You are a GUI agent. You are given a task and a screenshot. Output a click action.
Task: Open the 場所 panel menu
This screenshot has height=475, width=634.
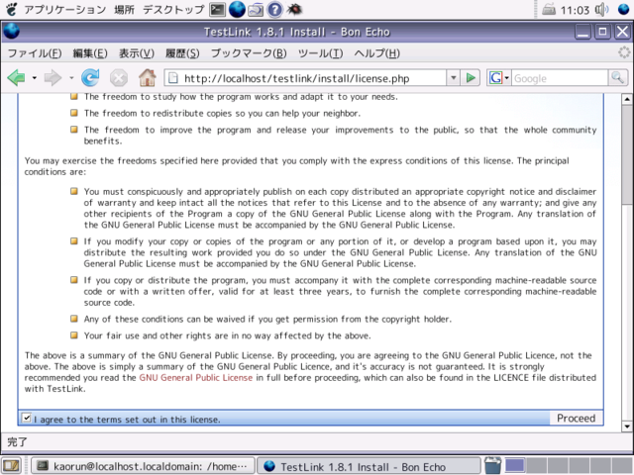124,9
